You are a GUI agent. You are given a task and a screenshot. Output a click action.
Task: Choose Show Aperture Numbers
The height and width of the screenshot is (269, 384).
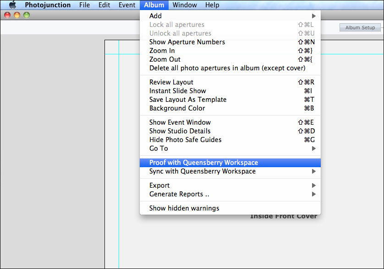230,42
